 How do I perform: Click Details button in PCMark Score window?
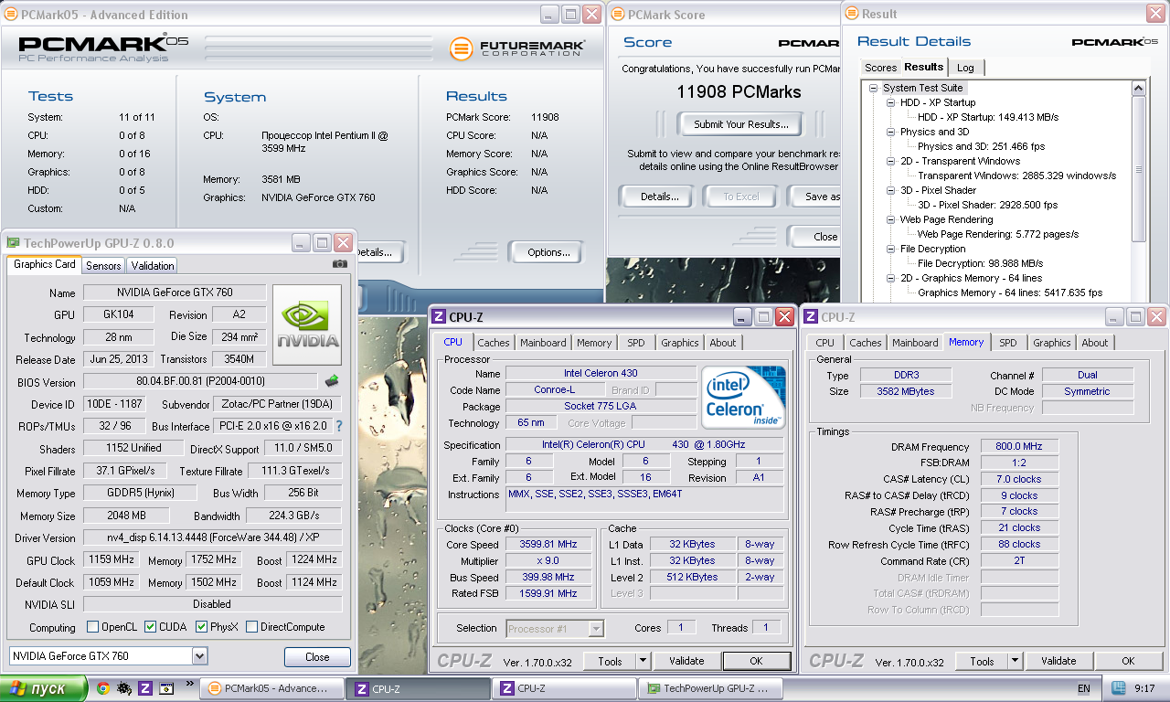coord(659,197)
